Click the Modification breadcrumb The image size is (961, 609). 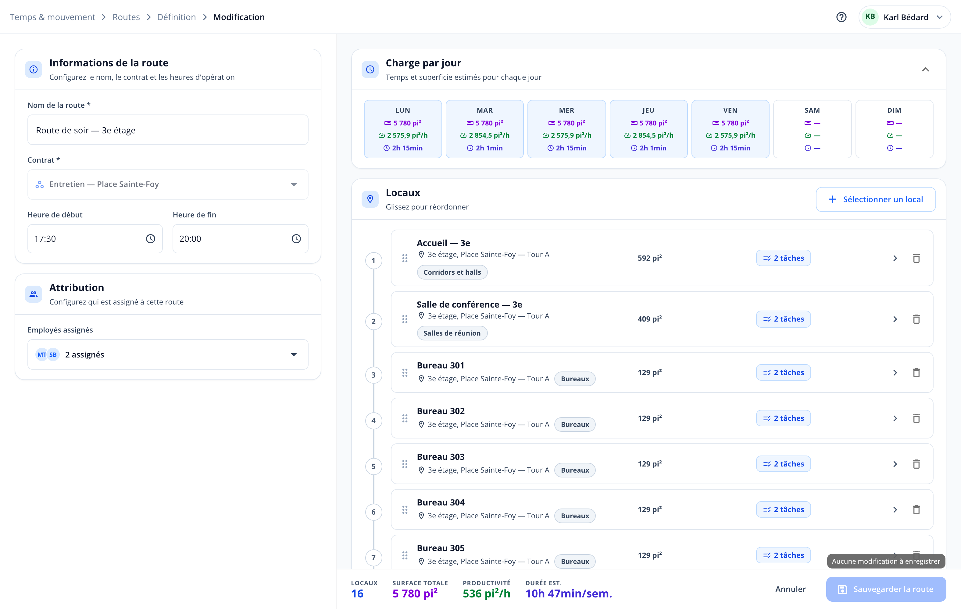point(239,17)
